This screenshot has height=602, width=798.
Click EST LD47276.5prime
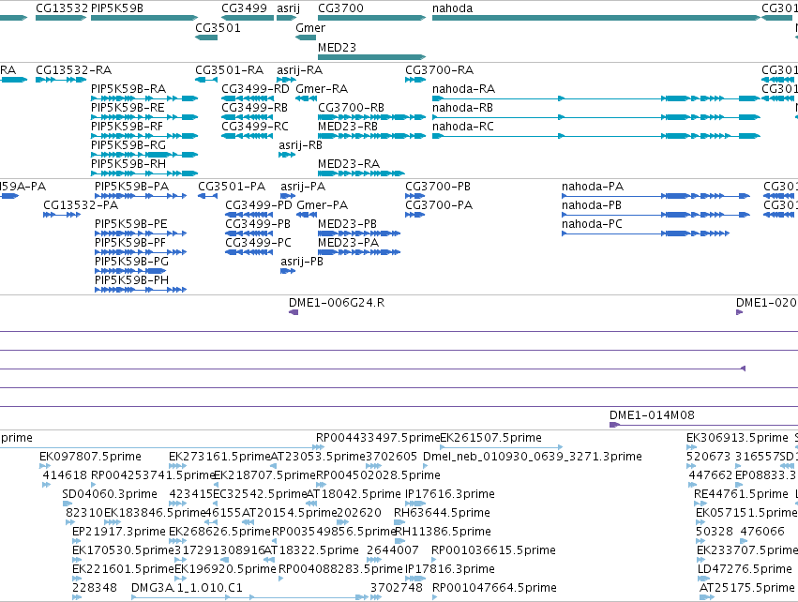click(745, 569)
